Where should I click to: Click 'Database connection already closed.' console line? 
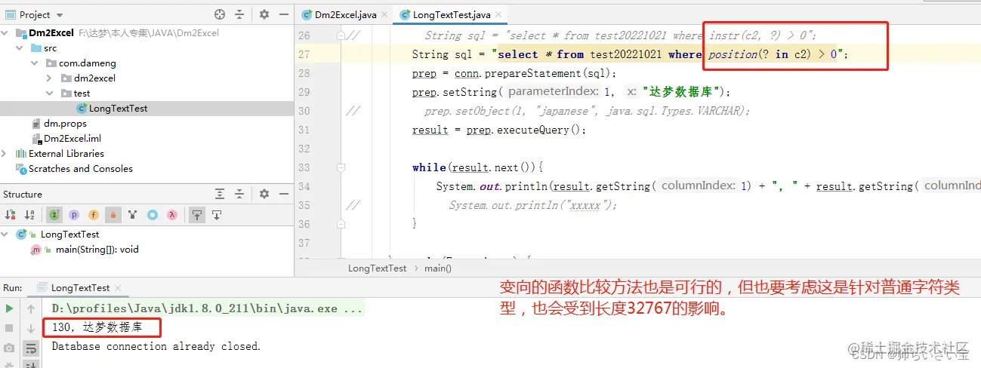coord(156,346)
